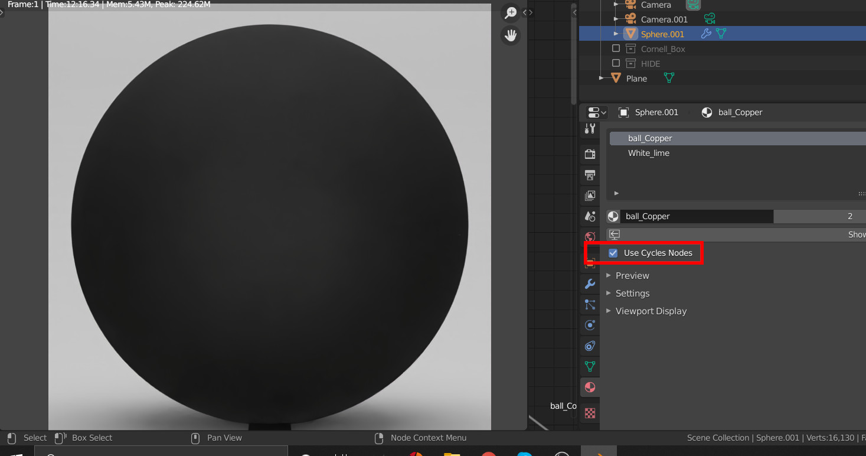Expand the Preview panel
Screen dimensions: 866x456
click(x=632, y=276)
